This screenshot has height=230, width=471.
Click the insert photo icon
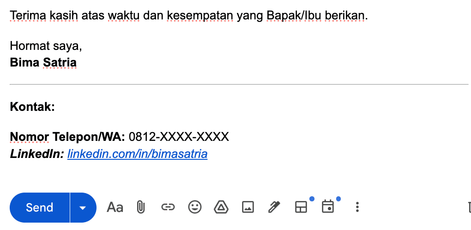coord(248,207)
